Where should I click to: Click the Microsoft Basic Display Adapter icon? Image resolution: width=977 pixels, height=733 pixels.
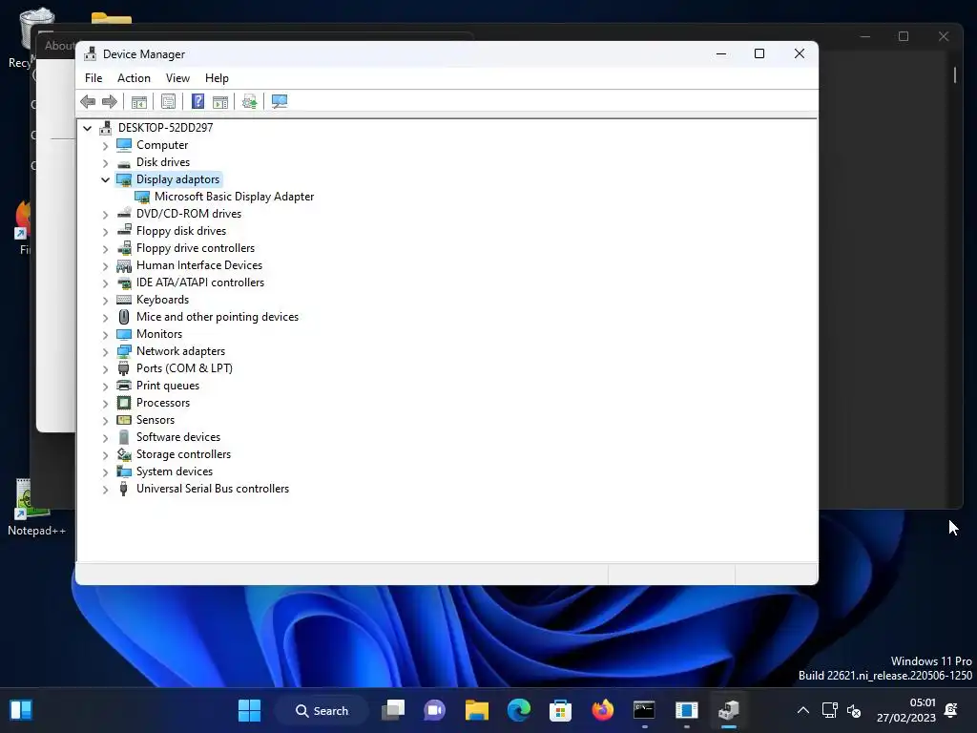pos(142,197)
